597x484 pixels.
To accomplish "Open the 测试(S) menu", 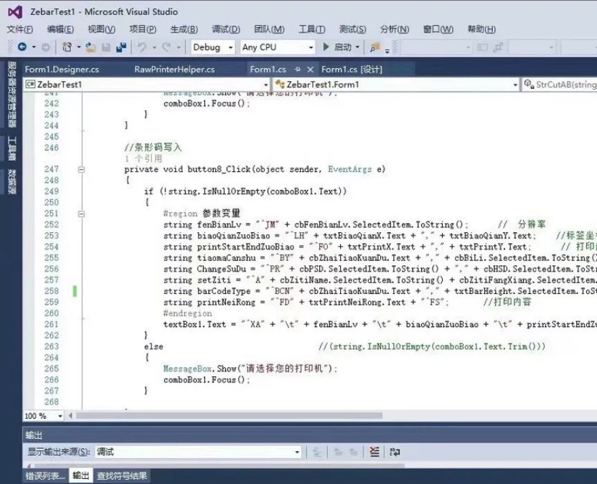I will [352, 29].
